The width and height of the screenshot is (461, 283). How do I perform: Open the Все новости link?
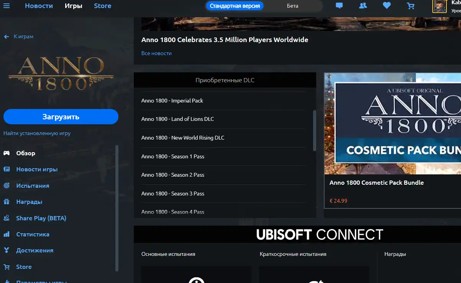click(x=156, y=53)
